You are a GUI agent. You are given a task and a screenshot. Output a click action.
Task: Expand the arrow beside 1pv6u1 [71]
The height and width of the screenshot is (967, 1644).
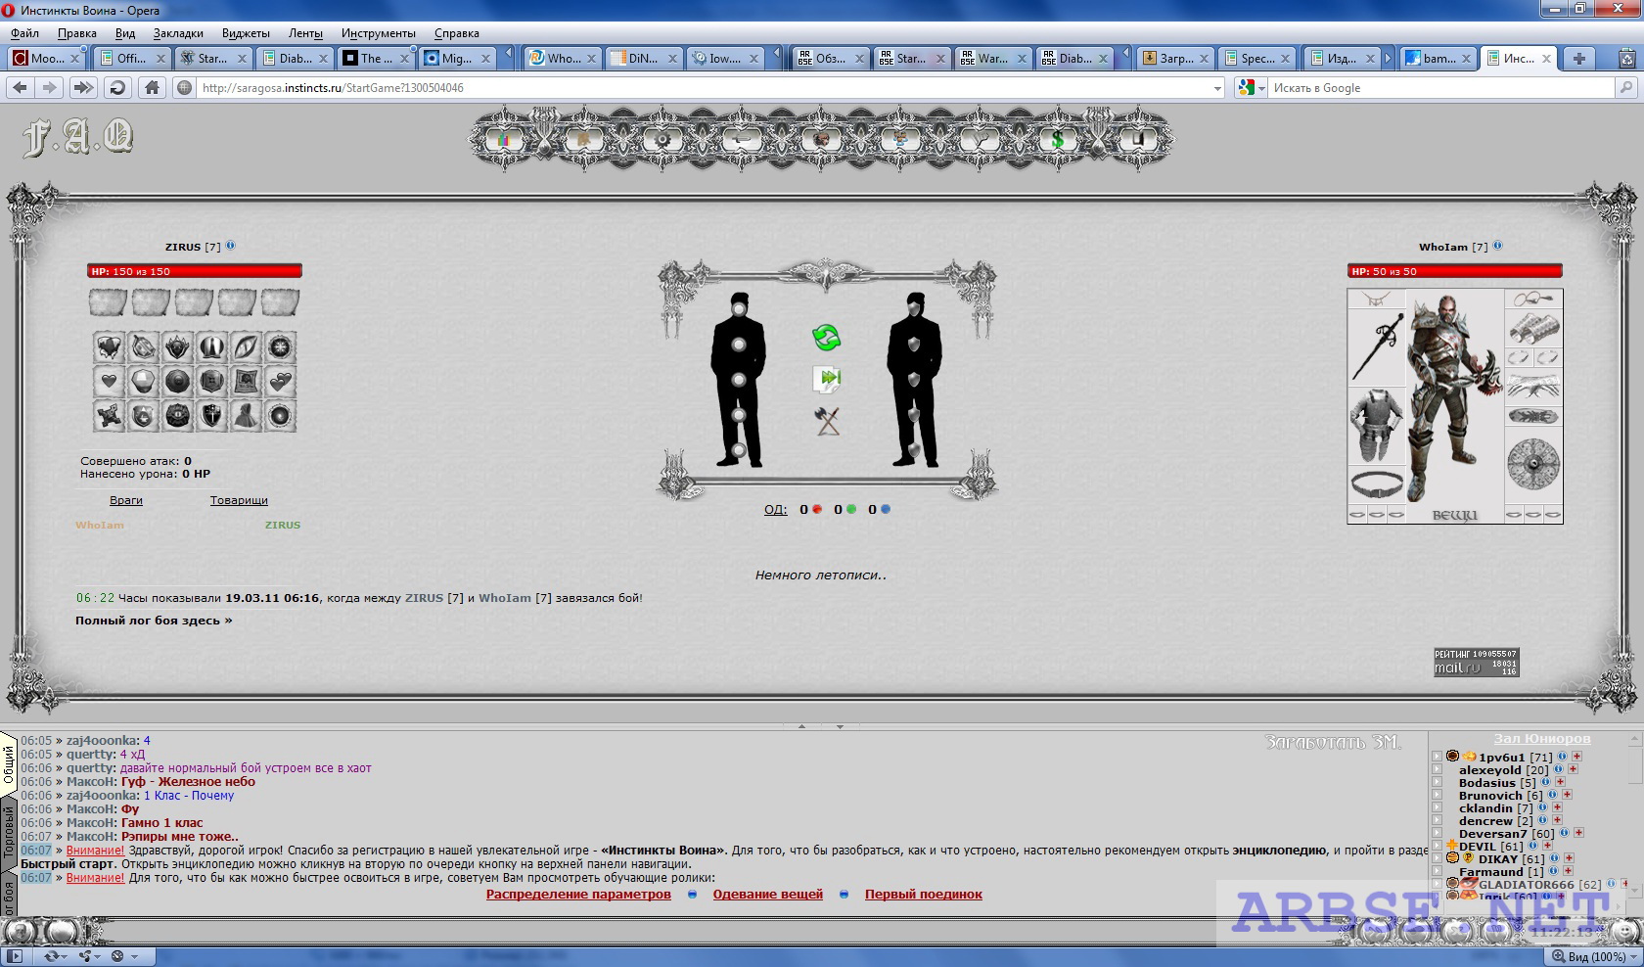tap(1437, 757)
